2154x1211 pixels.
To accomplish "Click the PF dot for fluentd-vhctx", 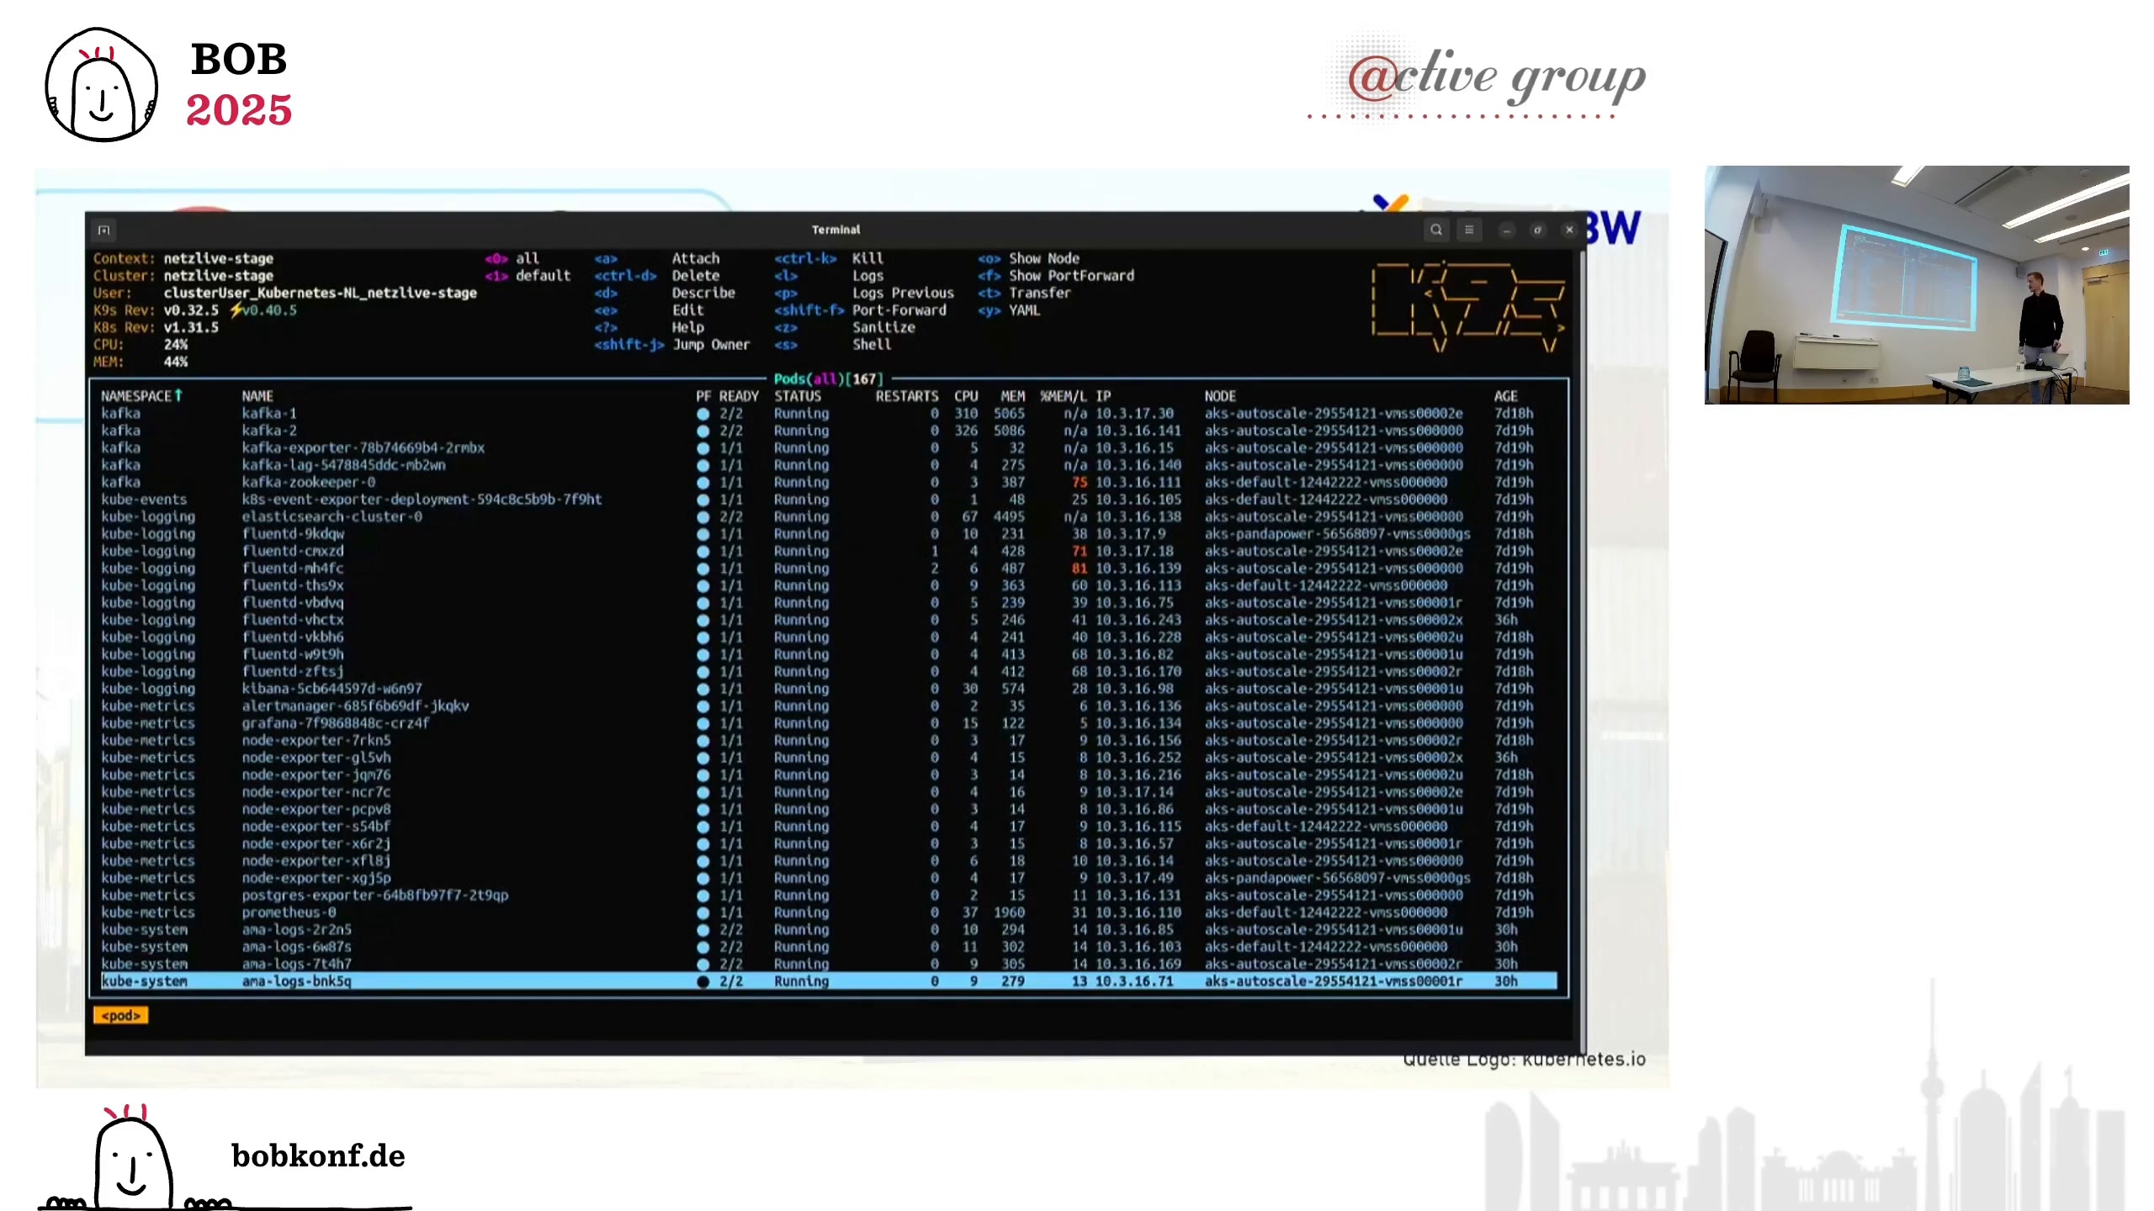I will (703, 620).
